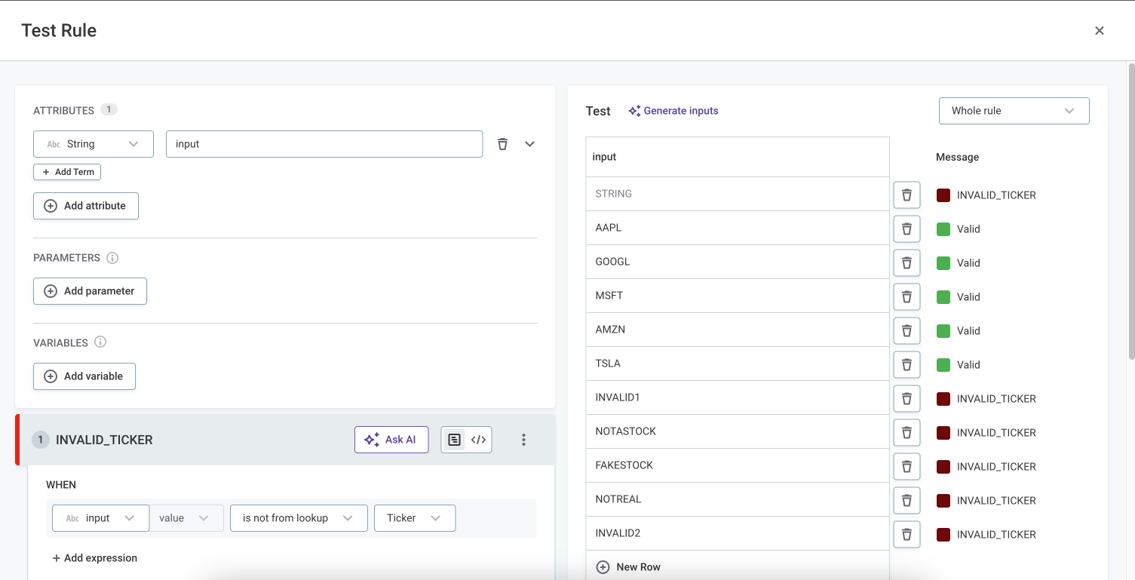
Task: Click Add attribute button
Action: (x=86, y=206)
